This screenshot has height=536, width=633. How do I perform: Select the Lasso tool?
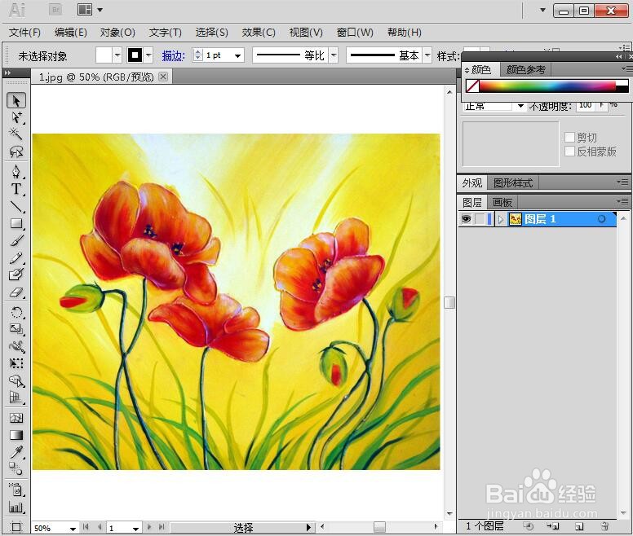click(16, 152)
